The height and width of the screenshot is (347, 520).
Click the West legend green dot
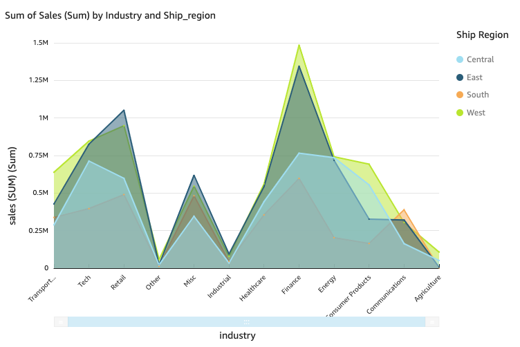click(x=461, y=113)
